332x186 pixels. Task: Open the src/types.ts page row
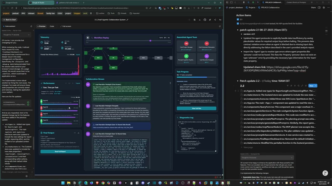pyautogui.click(x=278, y=91)
